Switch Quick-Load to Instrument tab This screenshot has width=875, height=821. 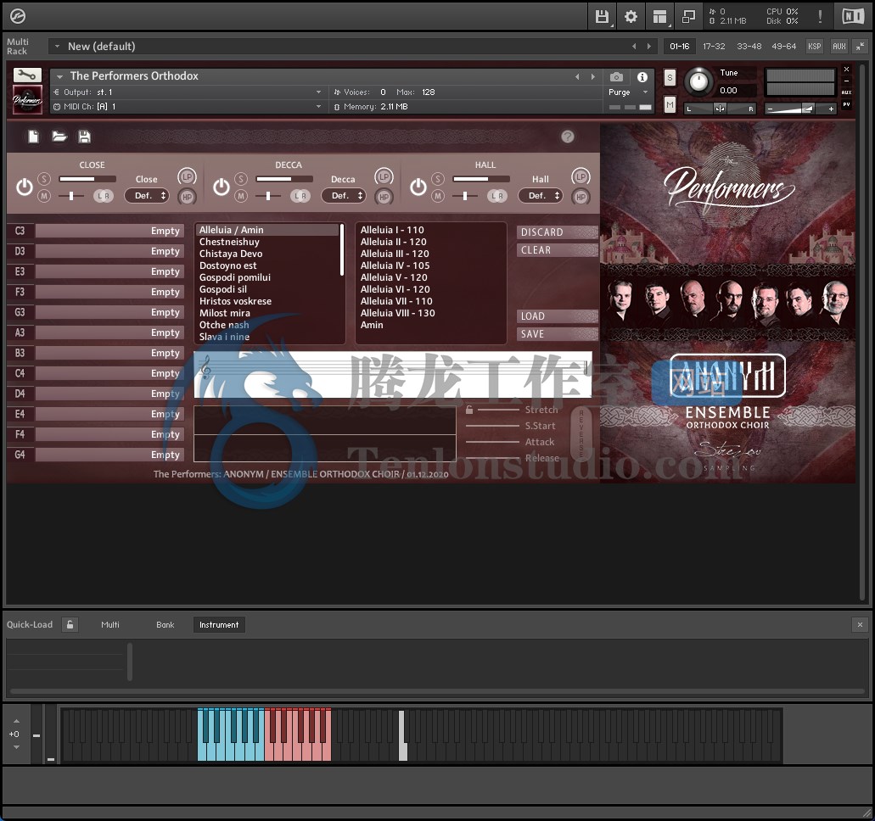(x=219, y=625)
